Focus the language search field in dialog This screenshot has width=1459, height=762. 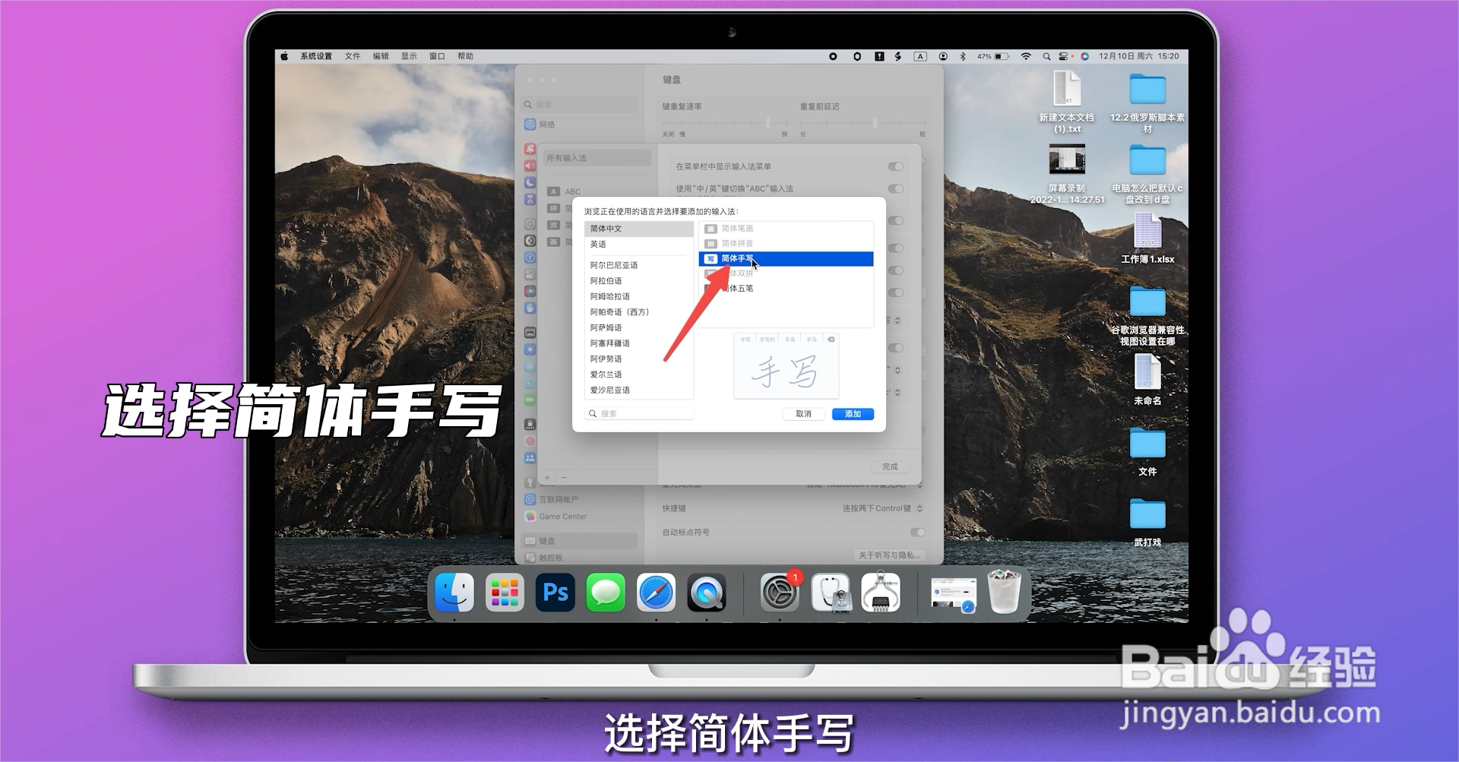click(x=639, y=414)
